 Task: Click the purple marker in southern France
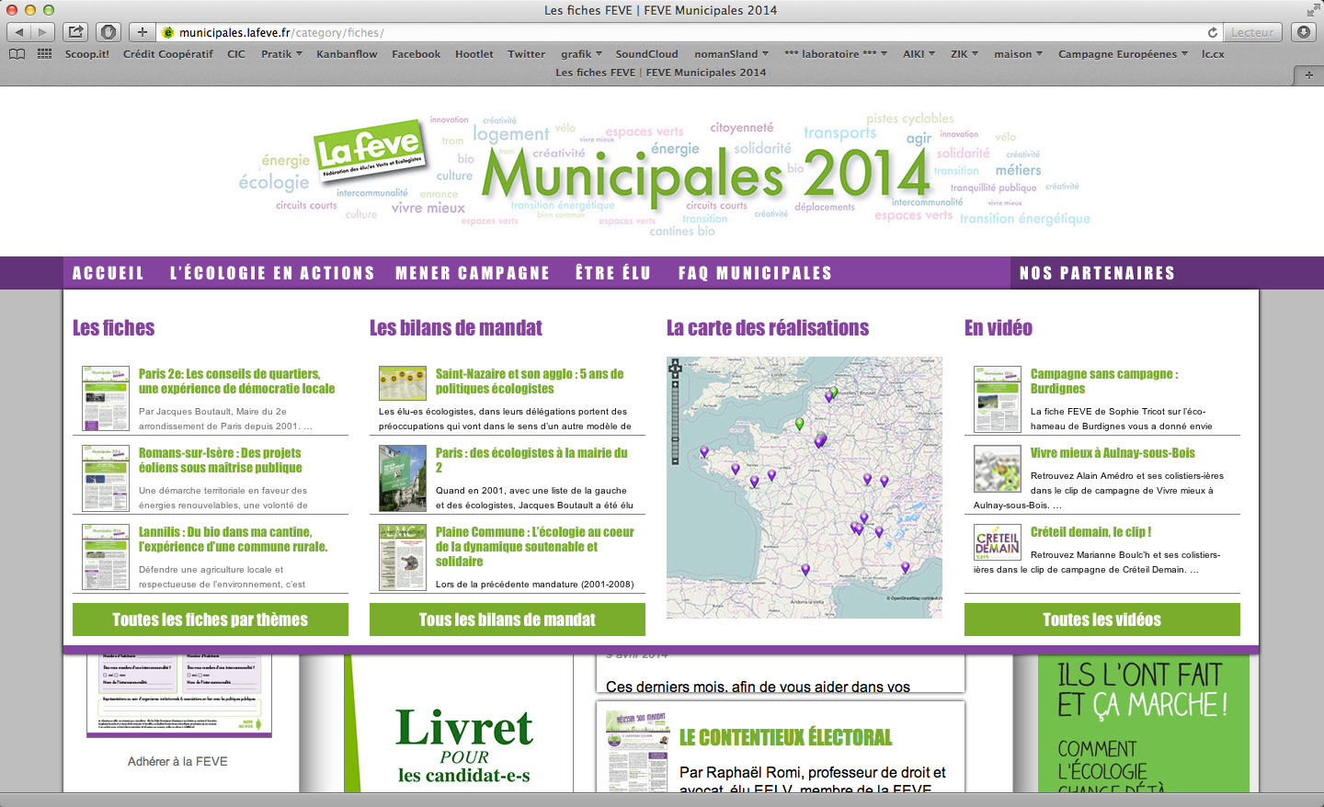(805, 570)
